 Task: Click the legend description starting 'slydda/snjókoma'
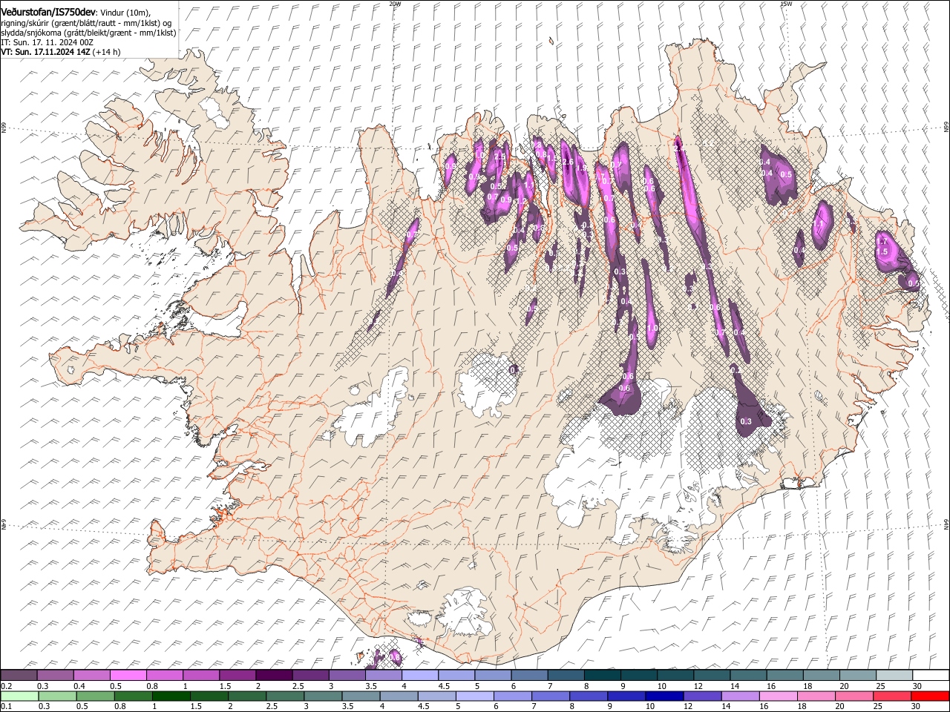(88, 33)
